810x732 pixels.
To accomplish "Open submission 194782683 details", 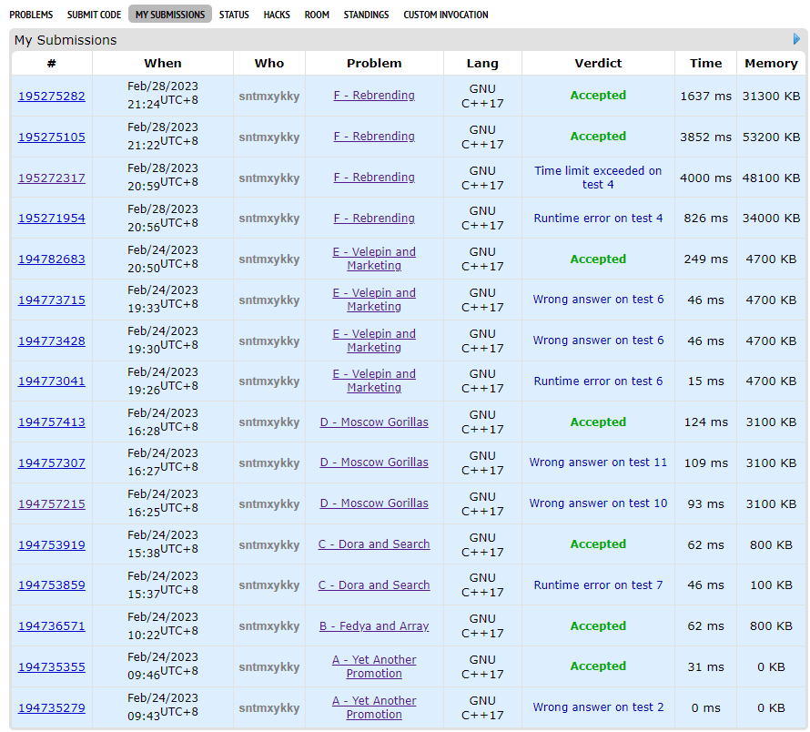I will 52,259.
